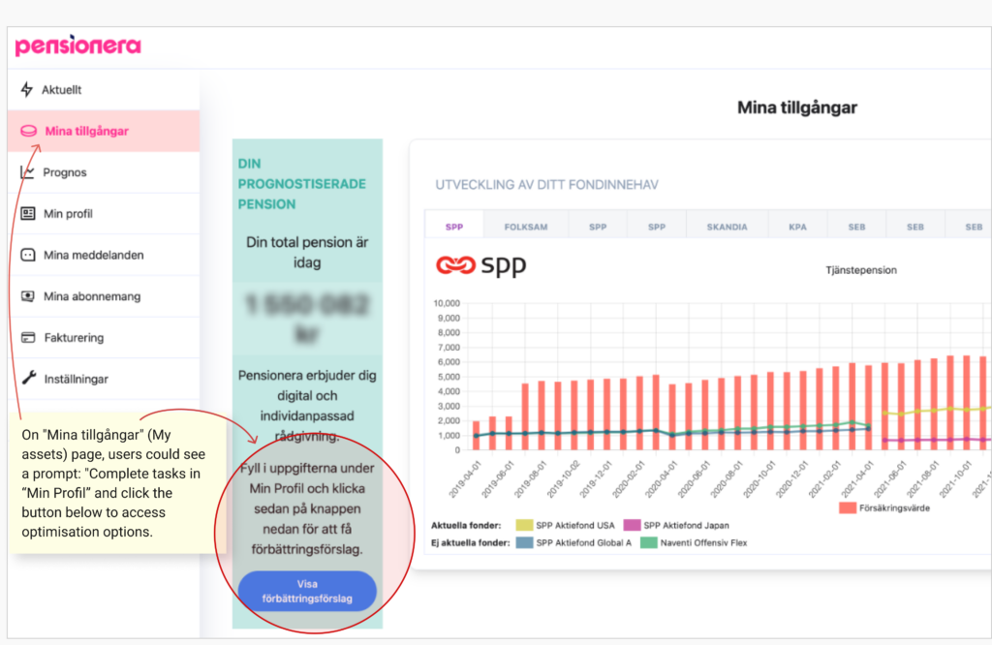The image size is (992, 645).
Task: Toggle the yellow SPP Aktiefond USA swatch
Action: point(524,525)
